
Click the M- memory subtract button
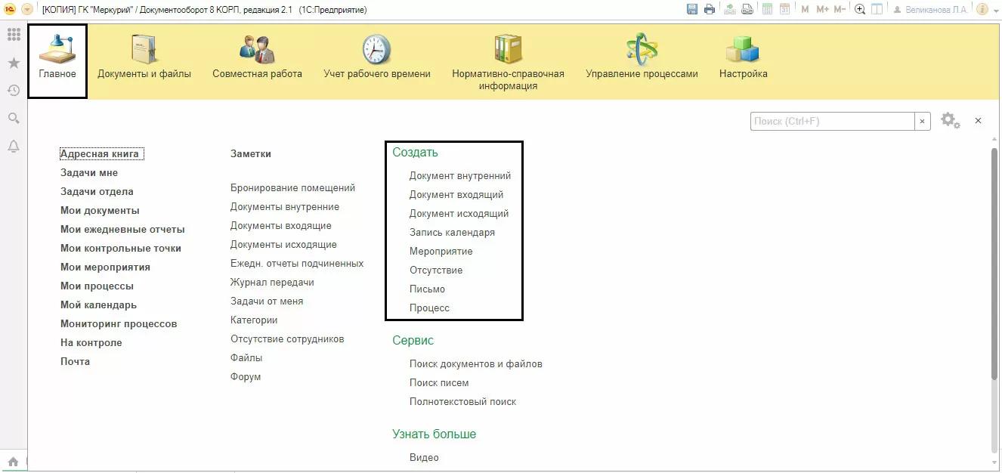(x=840, y=10)
